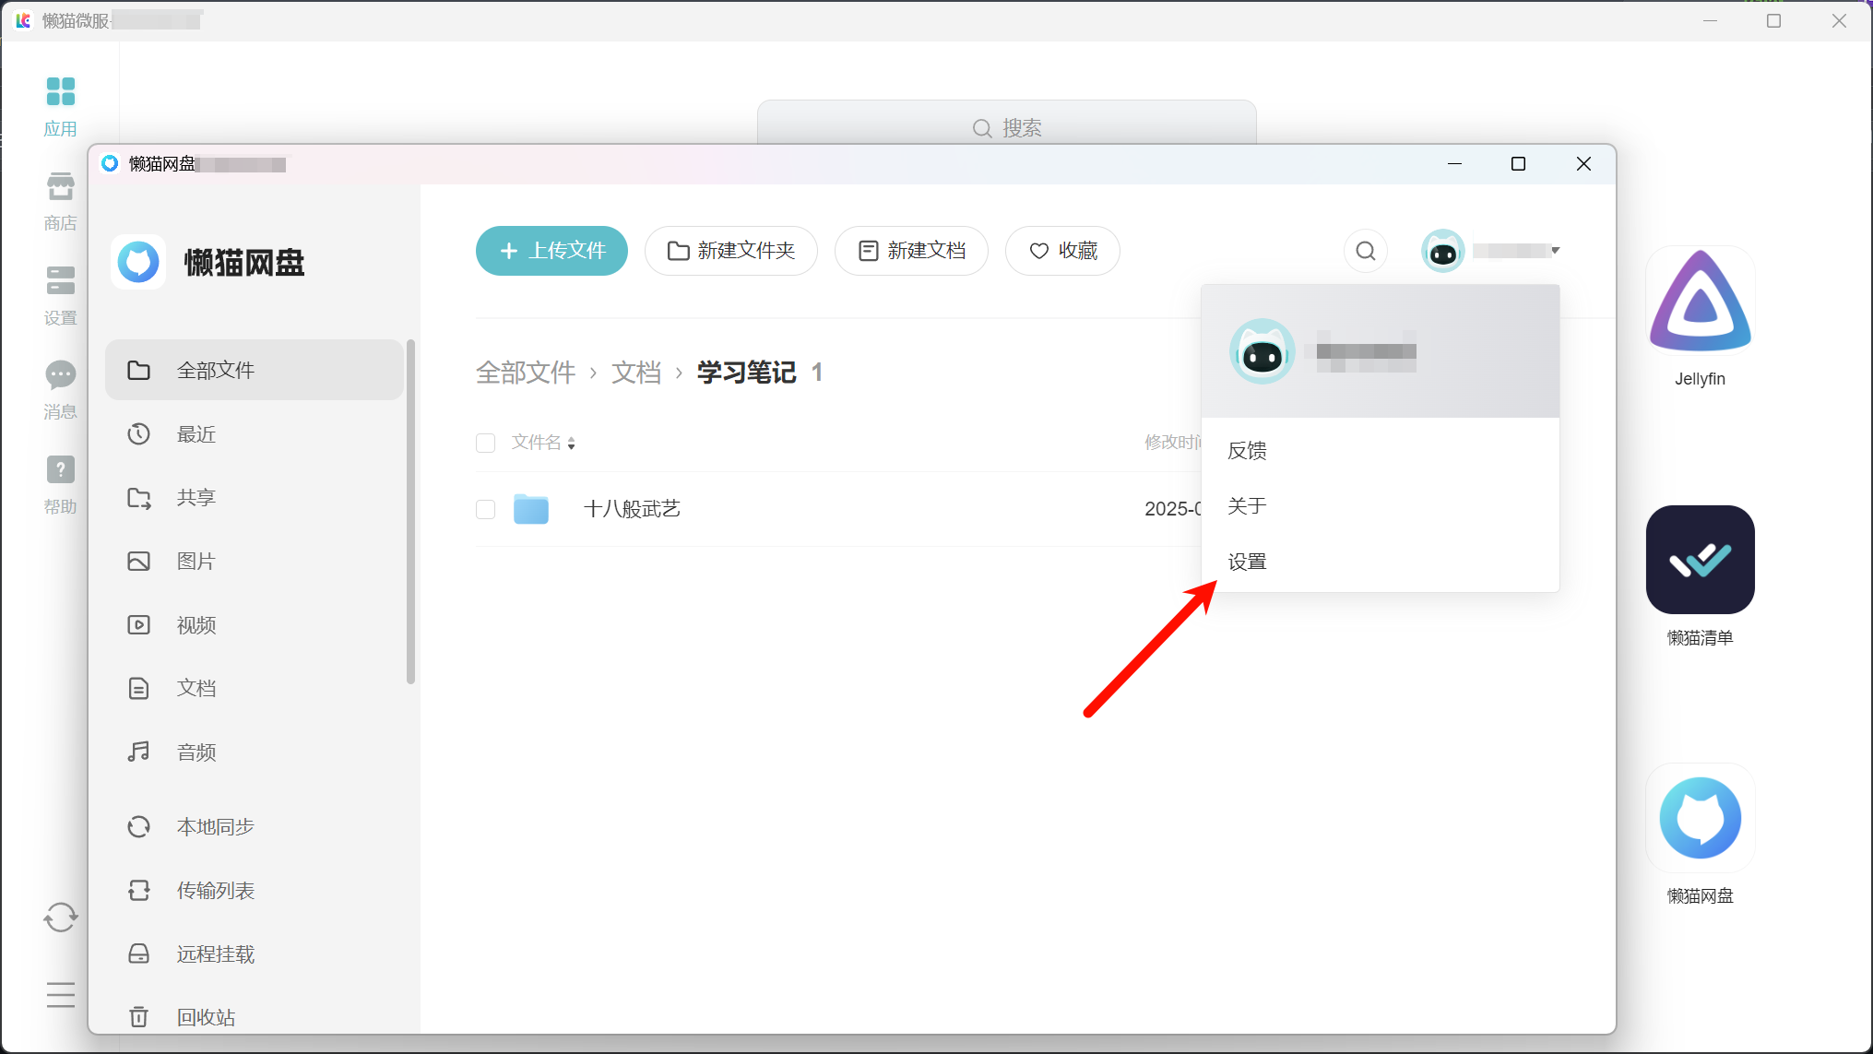Click the 上传文件 upload button
The image size is (1873, 1054).
pyautogui.click(x=551, y=251)
